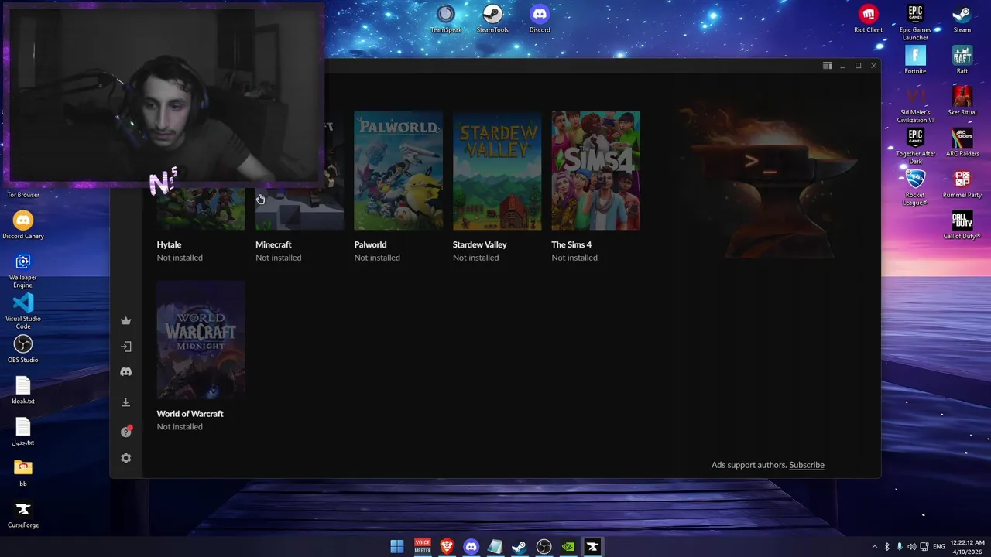This screenshot has width=991, height=557.
Task: Open SteamTools desktop shortcut
Action: 492,19
